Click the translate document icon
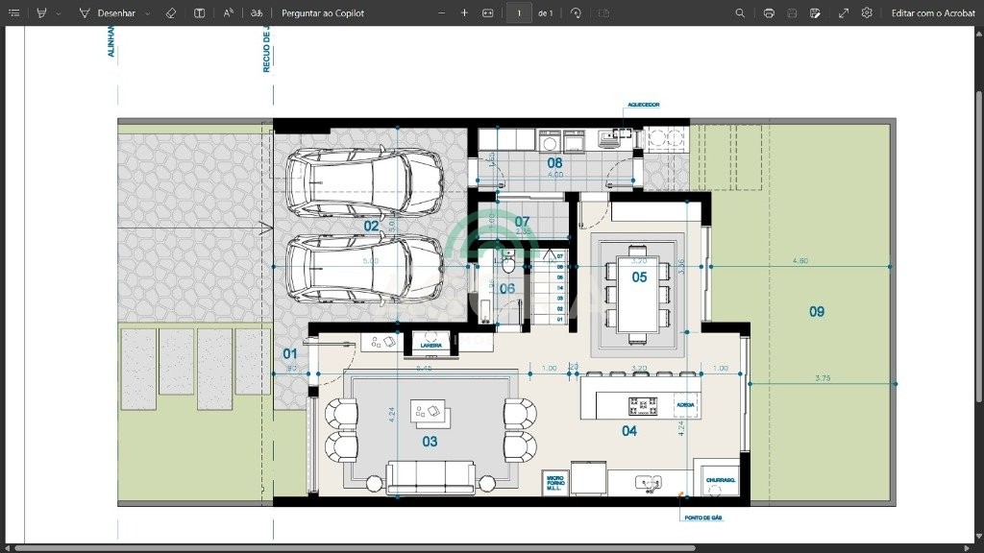This screenshot has height=553, width=984. point(256,13)
